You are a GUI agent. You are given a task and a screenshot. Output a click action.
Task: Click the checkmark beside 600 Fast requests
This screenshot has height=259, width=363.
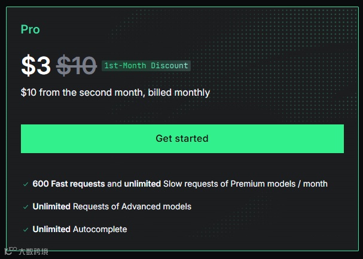[26, 184]
